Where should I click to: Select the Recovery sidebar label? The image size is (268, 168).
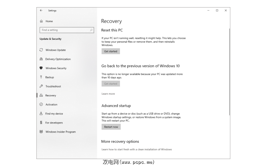pyautogui.click(x=51, y=95)
